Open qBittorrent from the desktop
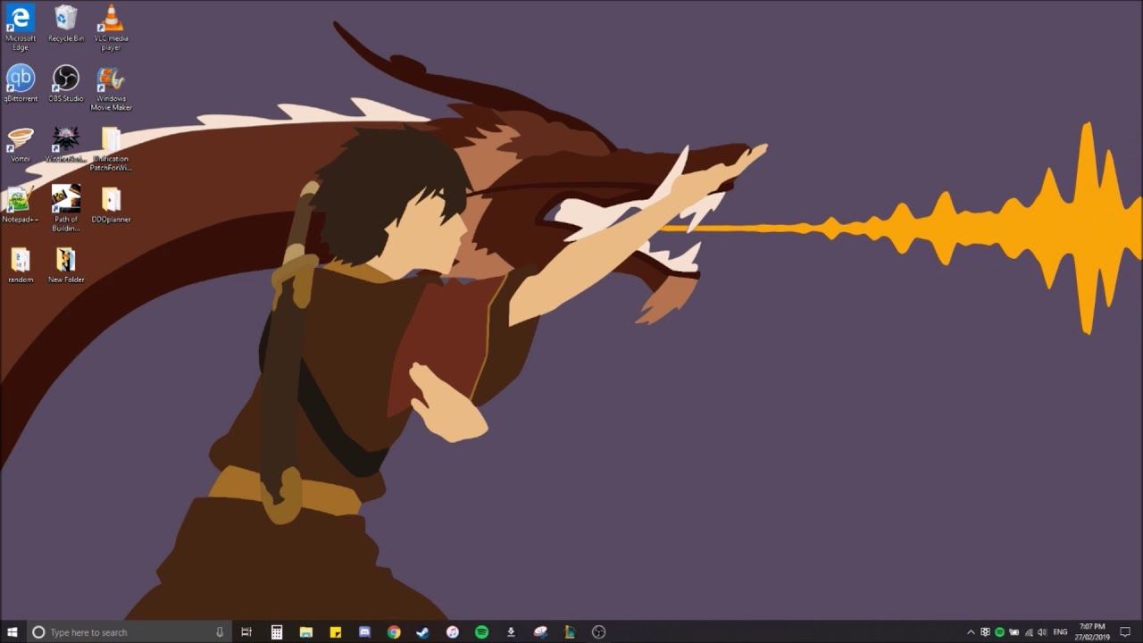The image size is (1143, 643). [21, 79]
